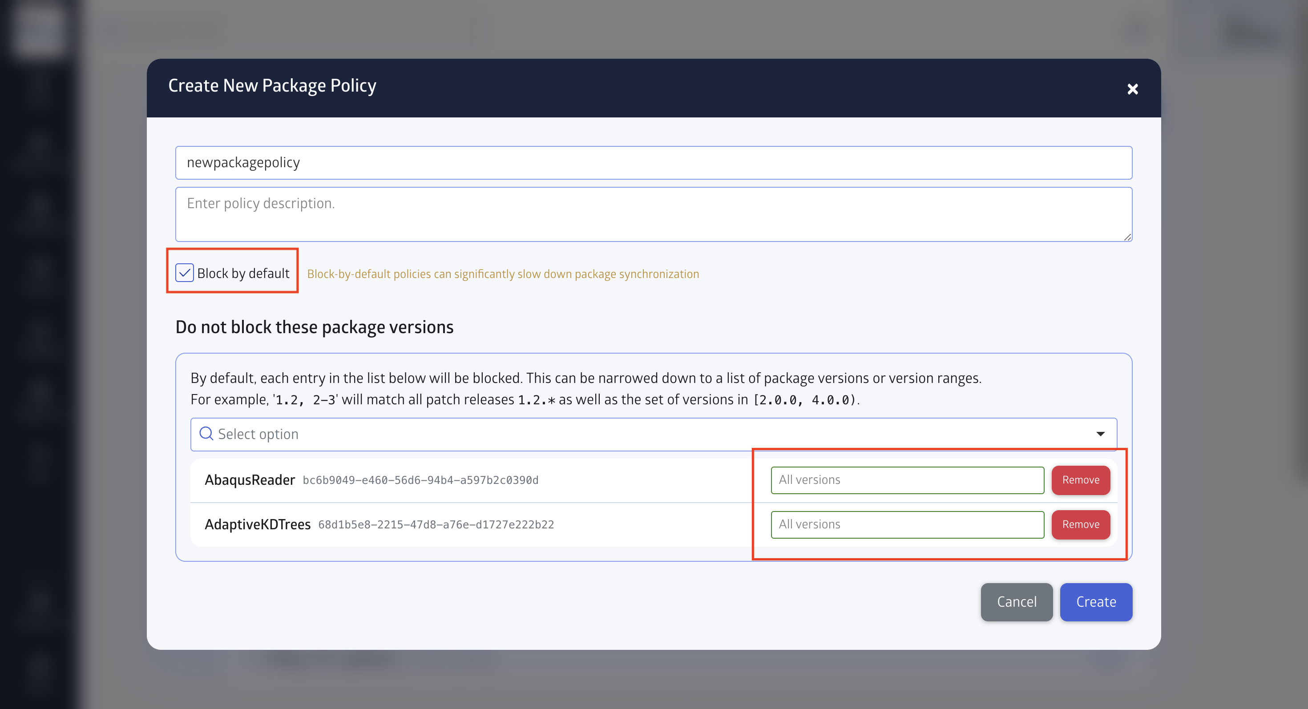Remove AbaqusReader from the exception list
1308x709 pixels.
[1081, 480]
